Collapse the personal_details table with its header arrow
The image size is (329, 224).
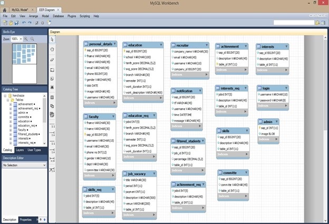115,44
